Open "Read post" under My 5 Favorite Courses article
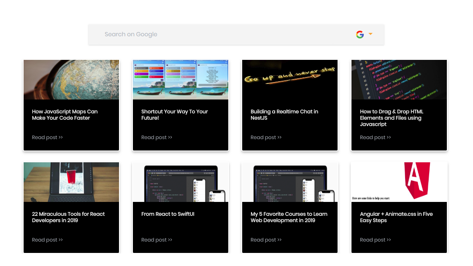The height and width of the screenshot is (266, 473). 266,239
